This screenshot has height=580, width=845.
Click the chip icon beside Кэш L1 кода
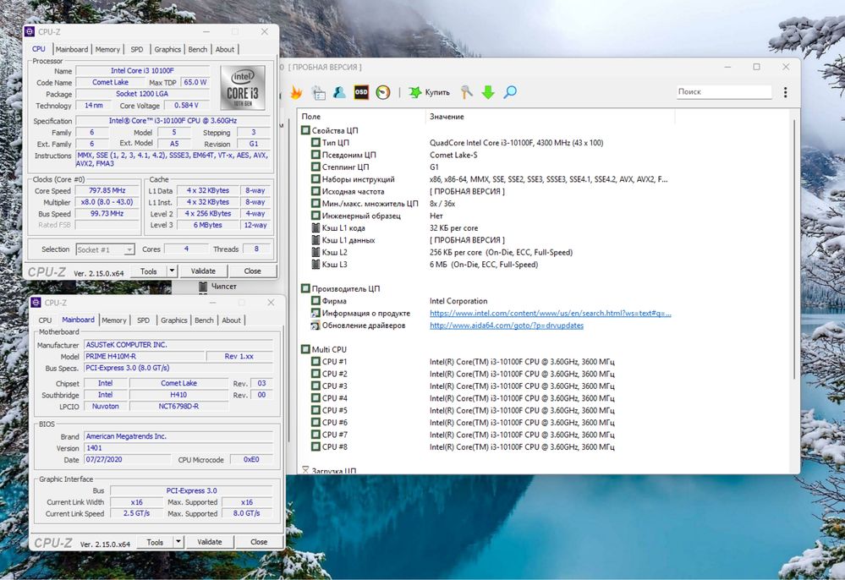(x=316, y=227)
